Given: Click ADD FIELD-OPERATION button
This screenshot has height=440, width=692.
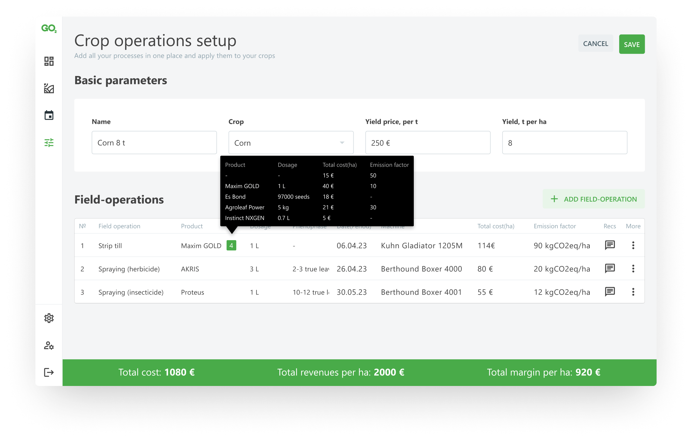Looking at the screenshot, I should [594, 199].
